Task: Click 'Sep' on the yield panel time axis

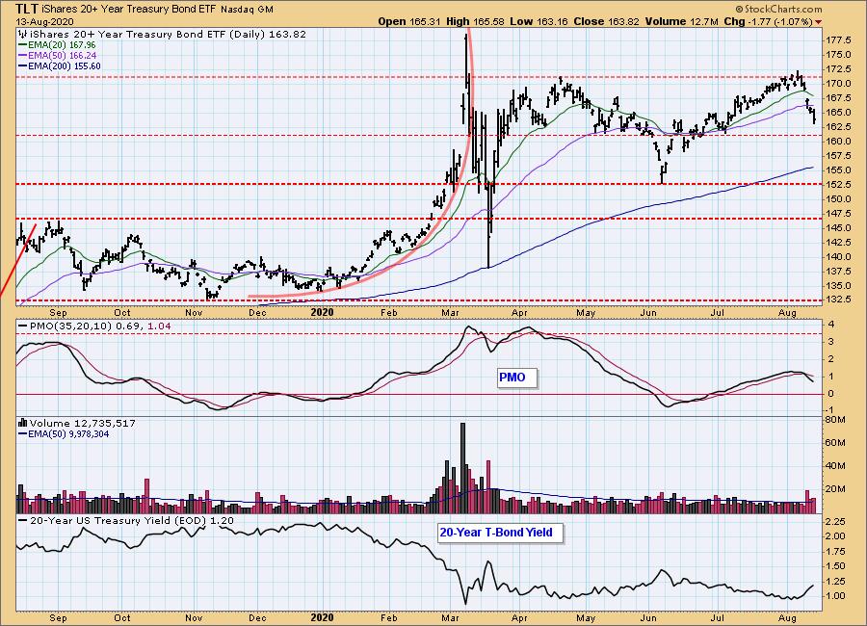Action: coord(58,617)
